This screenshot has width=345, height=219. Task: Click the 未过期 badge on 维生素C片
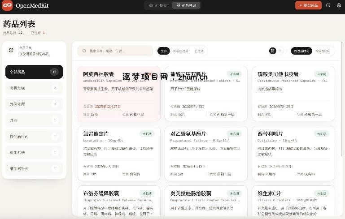[322, 193]
